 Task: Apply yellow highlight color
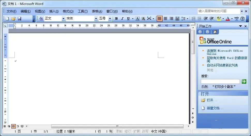[x=219, y=19]
